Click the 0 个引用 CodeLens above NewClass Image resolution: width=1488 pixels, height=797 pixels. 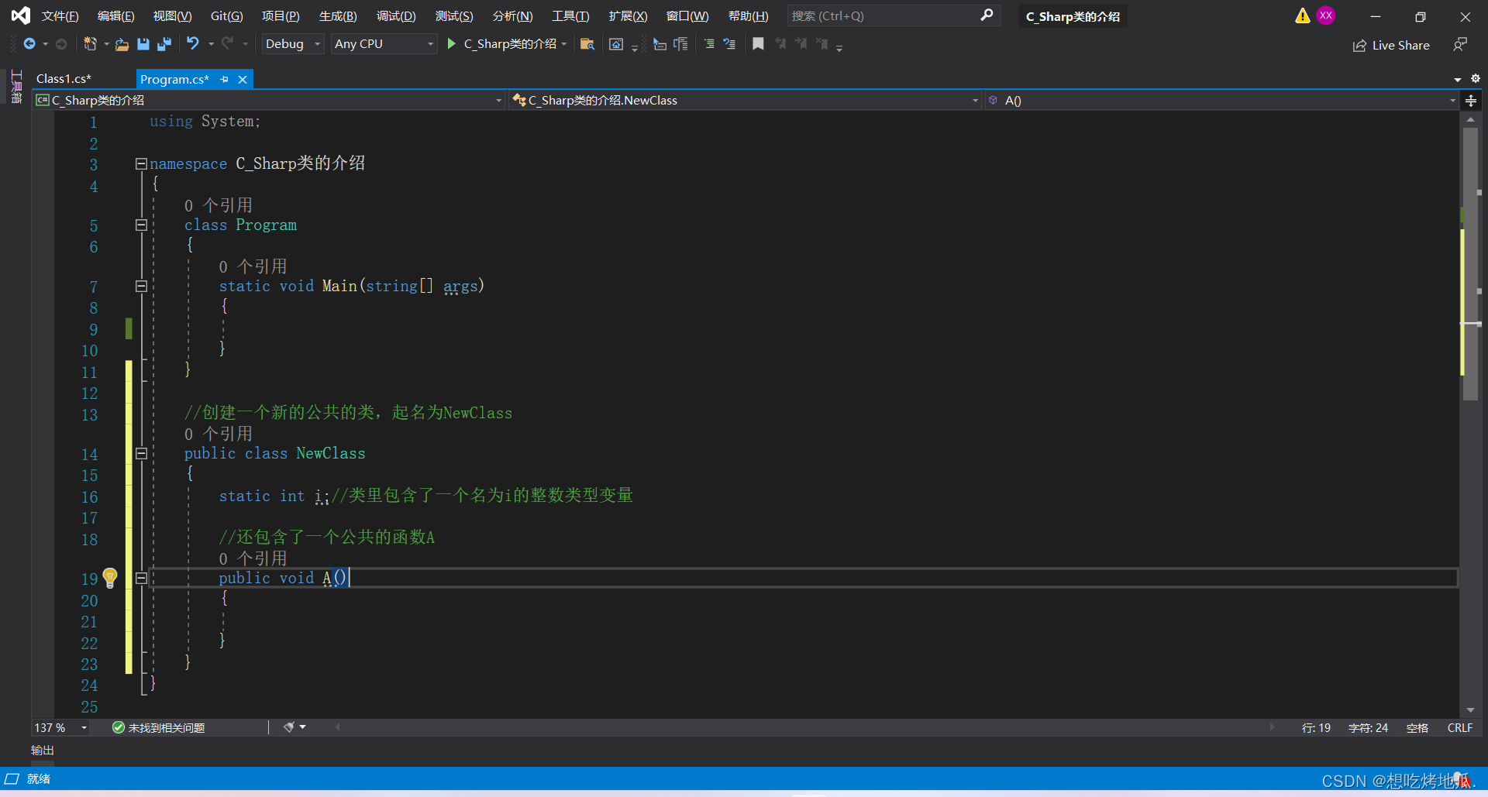pyautogui.click(x=219, y=434)
